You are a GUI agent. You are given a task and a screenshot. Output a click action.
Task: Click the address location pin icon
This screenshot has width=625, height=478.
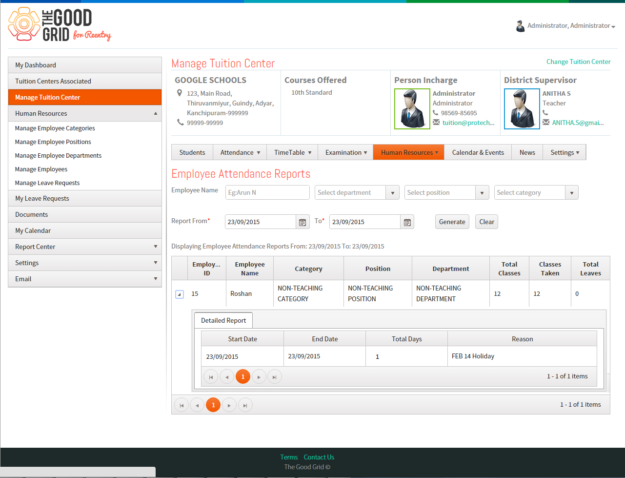pos(180,93)
